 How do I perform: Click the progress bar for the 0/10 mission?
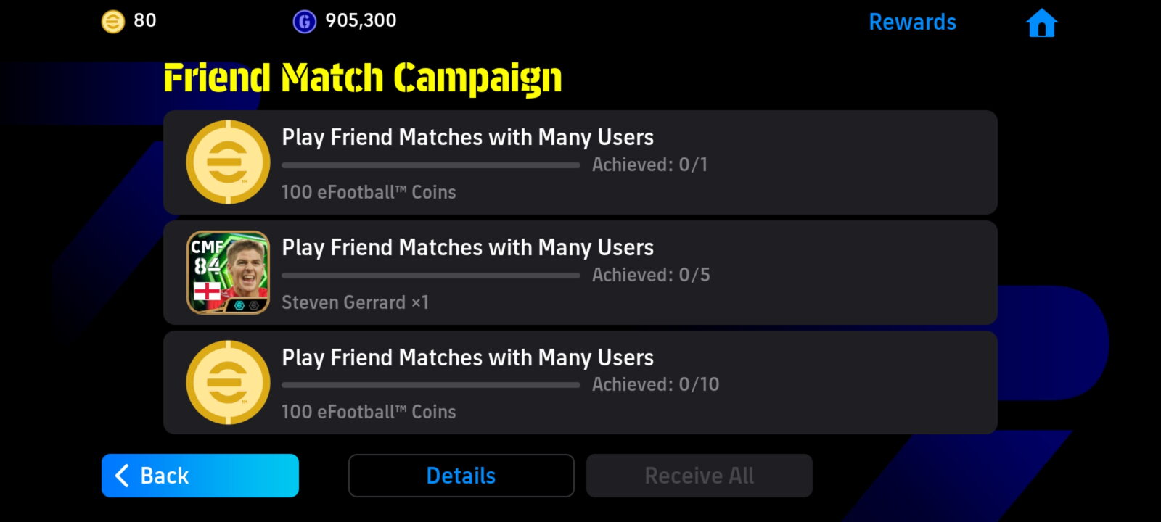pos(431,385)
